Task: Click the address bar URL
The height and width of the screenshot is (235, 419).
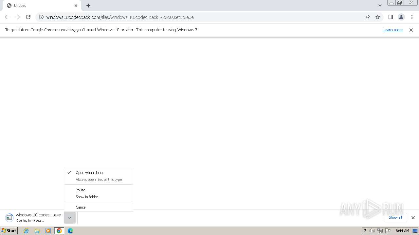Action: pos(120,17)
